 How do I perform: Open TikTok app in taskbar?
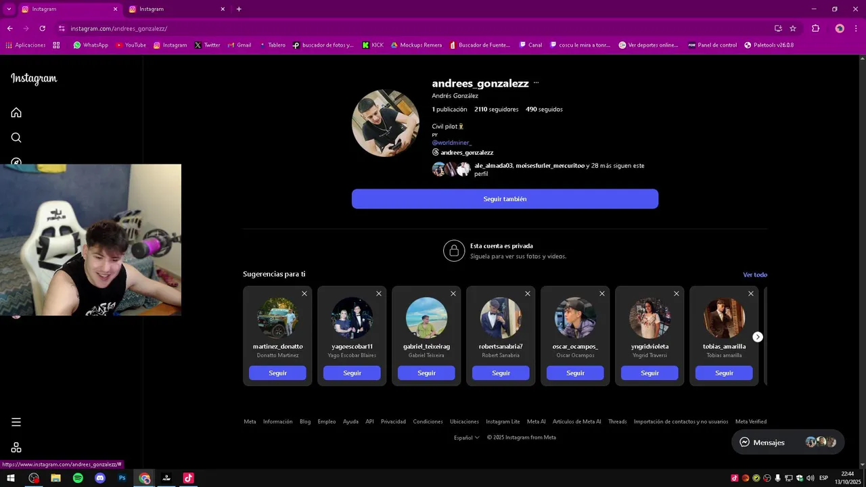[x=189, y=478]
